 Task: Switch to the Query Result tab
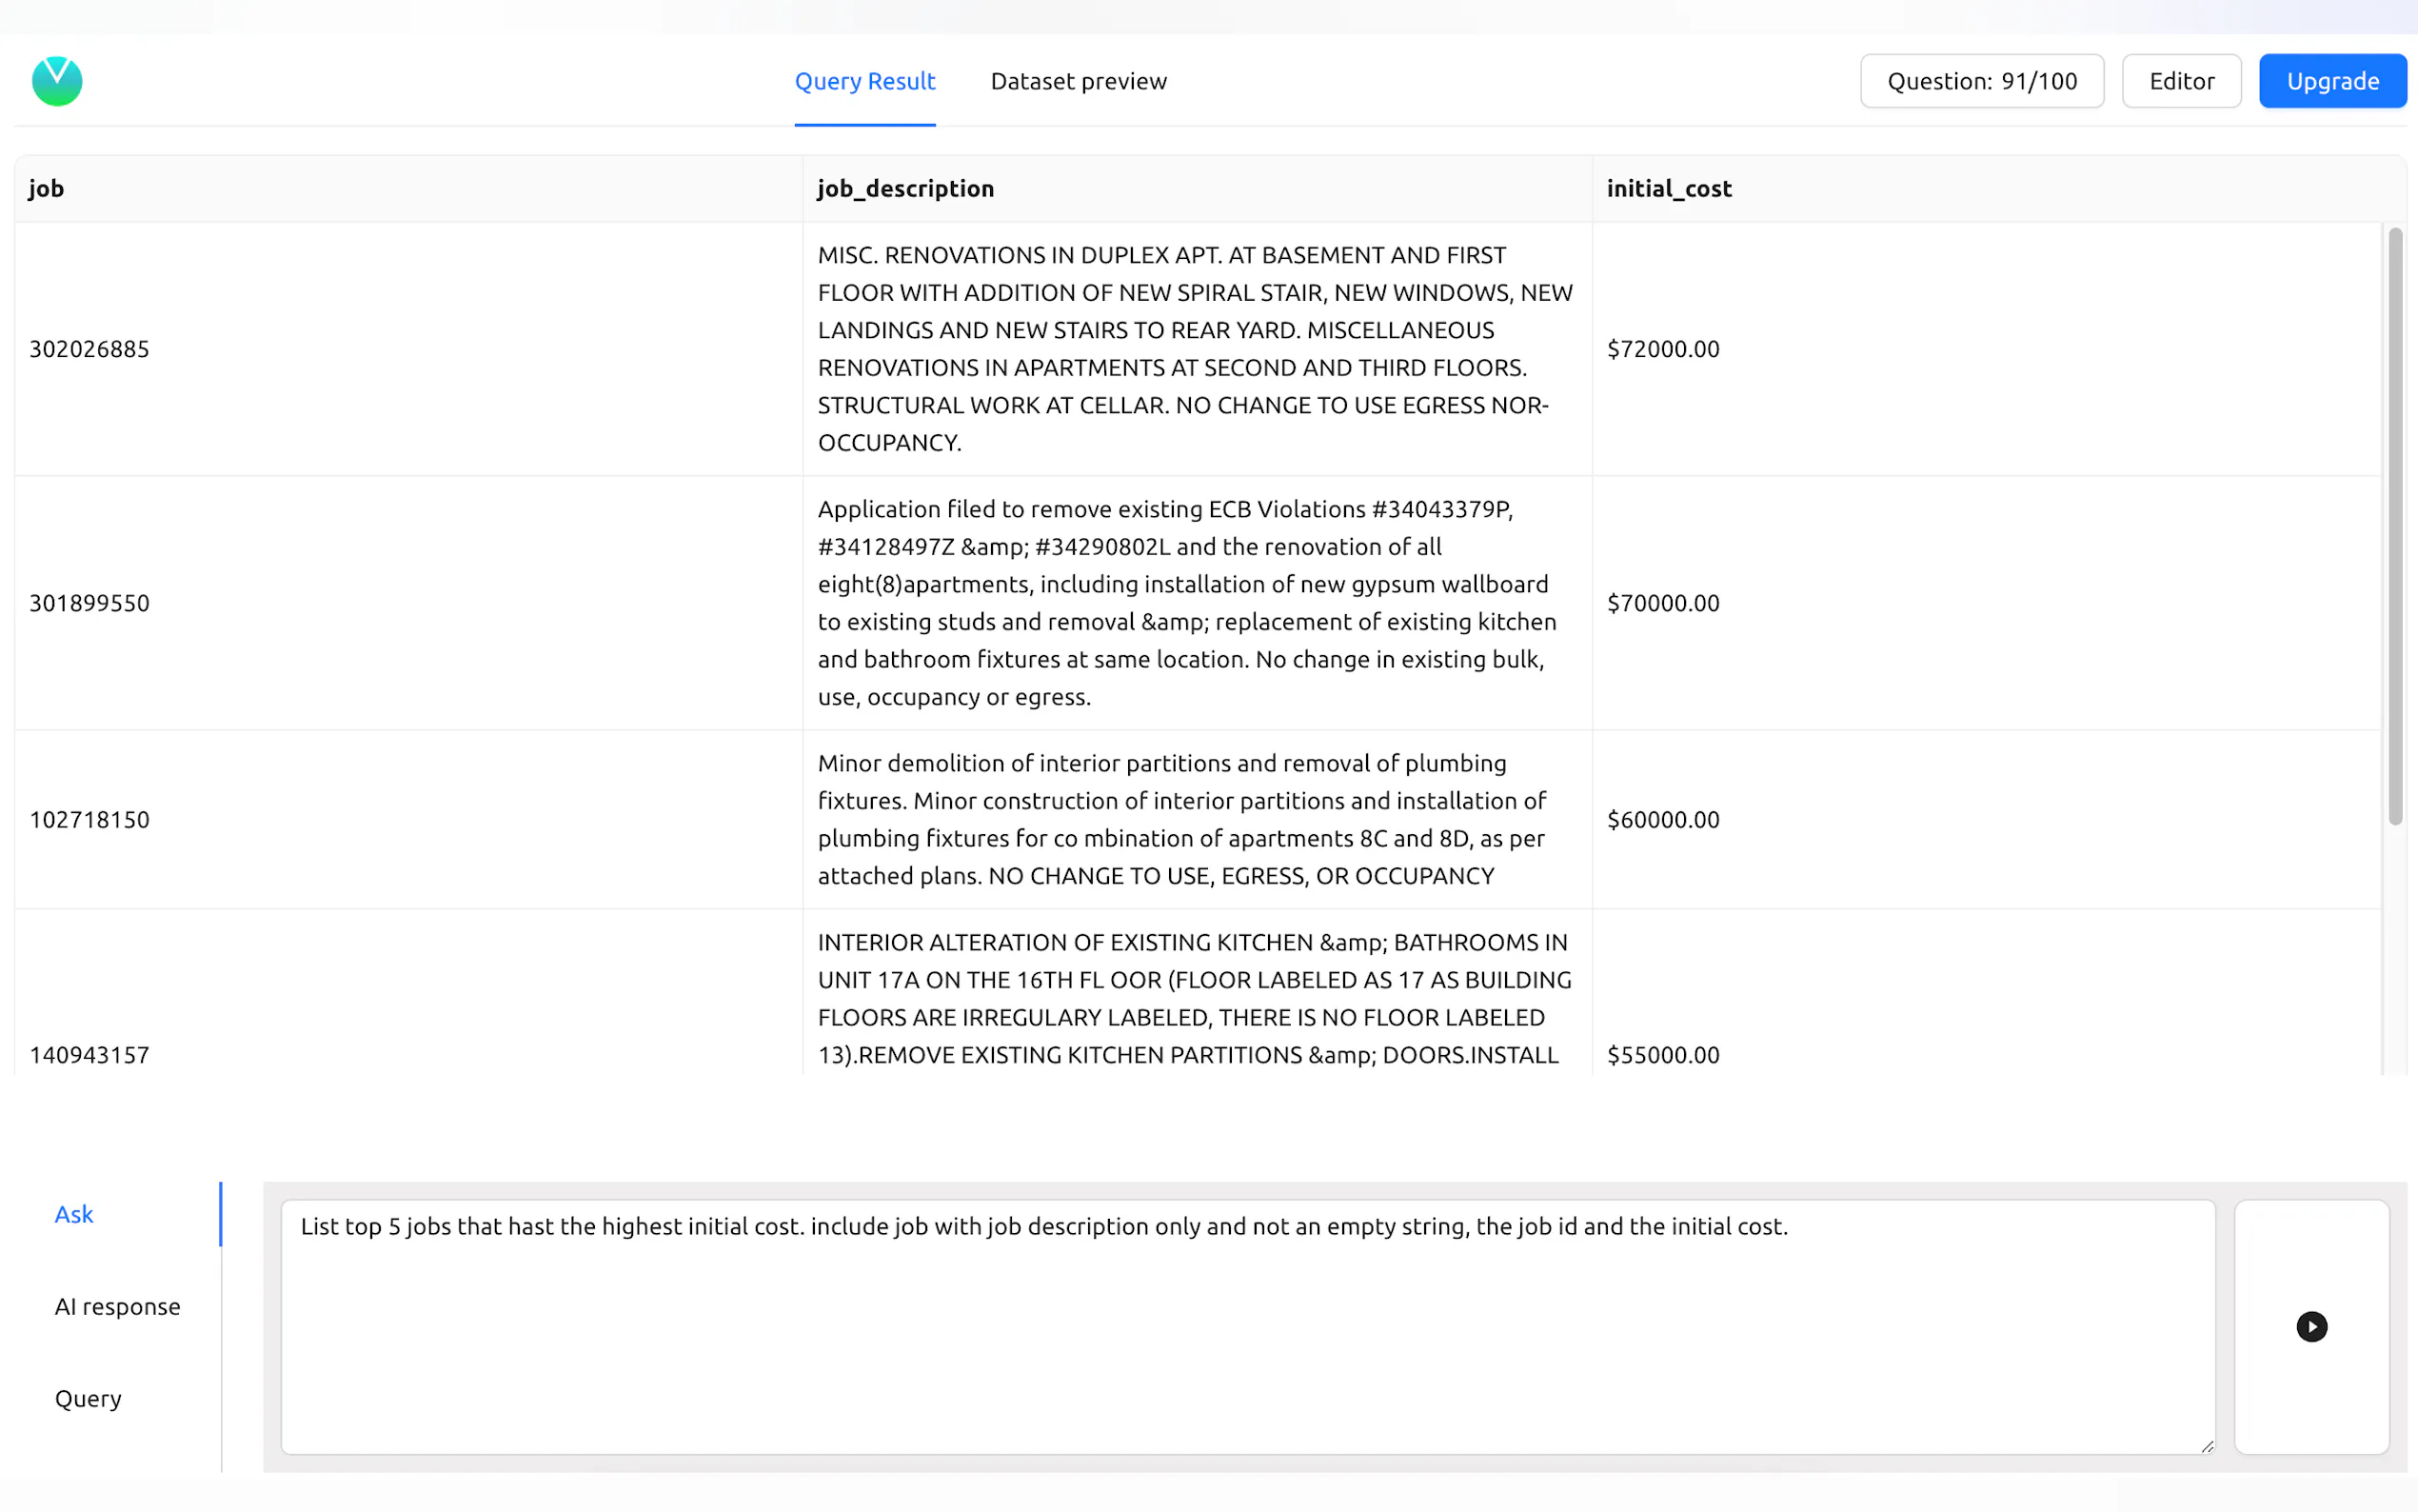(x=863, y=81)
